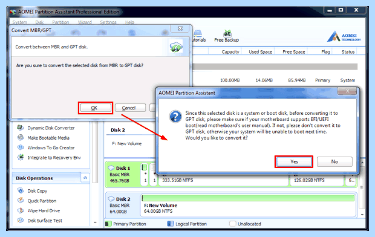This screenshot has width=375, height=237.
Task: Click the Disk Copy icon
Action: pos(21,190)
